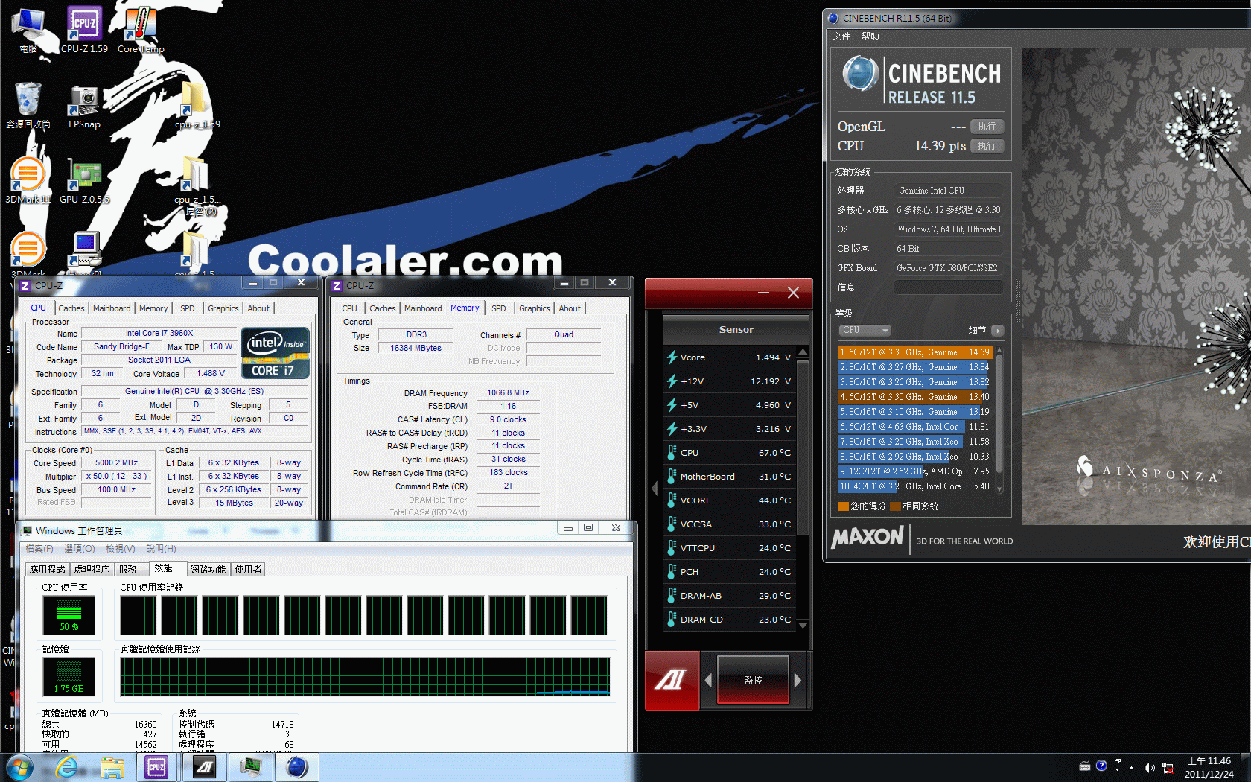The height and width of the screenshot is (782, 1251).
Task: Open the View menu in Task Manager
Action: 121,549
